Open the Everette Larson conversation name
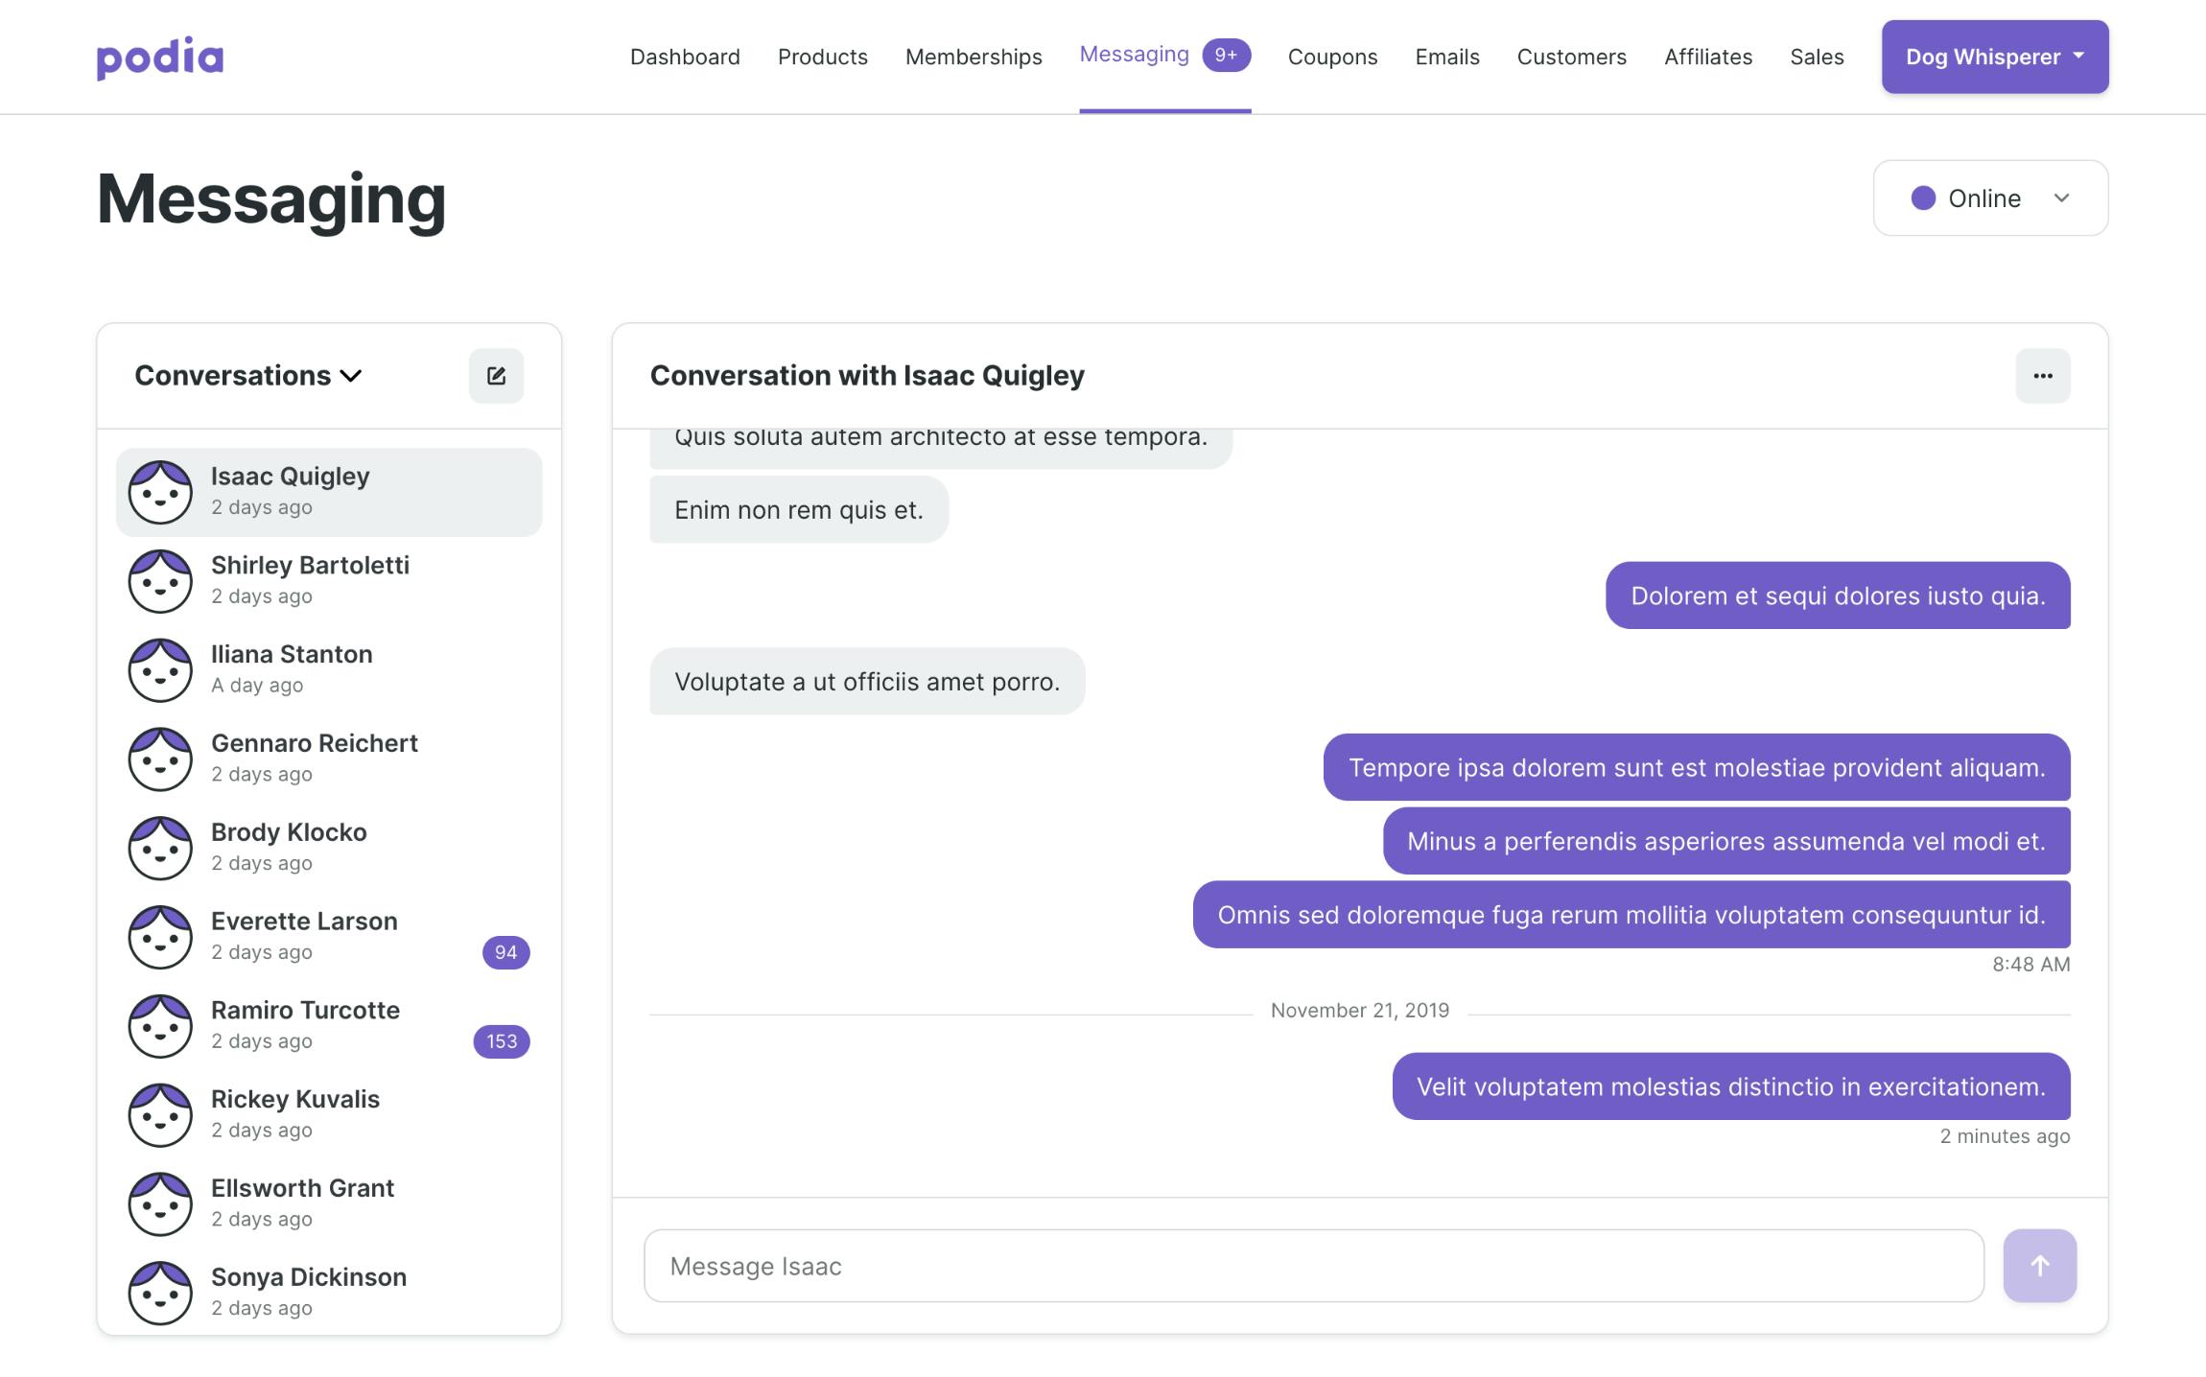 coord(304,922)
